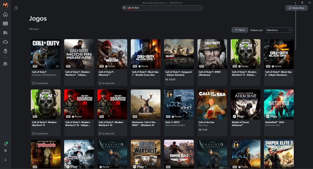313x169 pixels.
Task: Click Já adquirido under Call of Duty: Warzone
Action: coord(107,83)
